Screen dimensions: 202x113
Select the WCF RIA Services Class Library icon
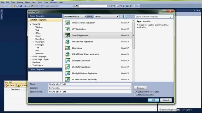click(x=67, y=79)
